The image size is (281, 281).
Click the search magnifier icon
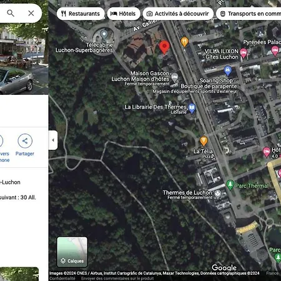point(11,13)
